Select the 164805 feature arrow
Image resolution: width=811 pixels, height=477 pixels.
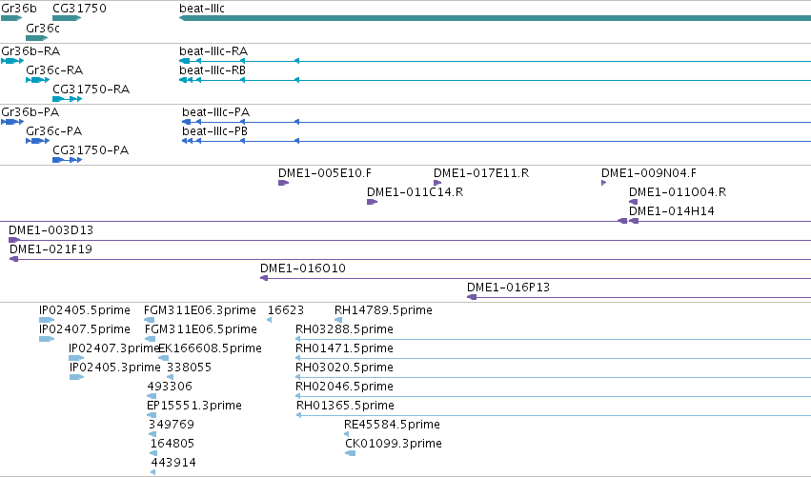pyautogui.click(x=153, y=453)
